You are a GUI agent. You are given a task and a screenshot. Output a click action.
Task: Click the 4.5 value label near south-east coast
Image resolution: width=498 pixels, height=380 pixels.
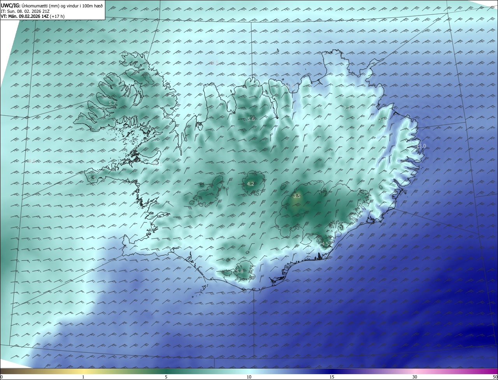325,244
